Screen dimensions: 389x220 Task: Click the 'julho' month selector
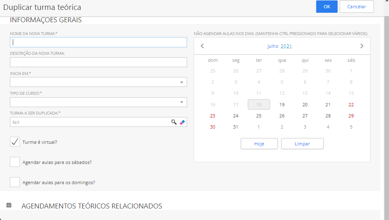tap(273, 46)
